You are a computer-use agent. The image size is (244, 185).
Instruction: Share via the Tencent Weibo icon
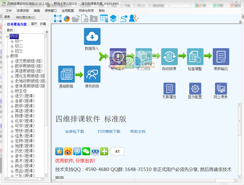point(77,151)
